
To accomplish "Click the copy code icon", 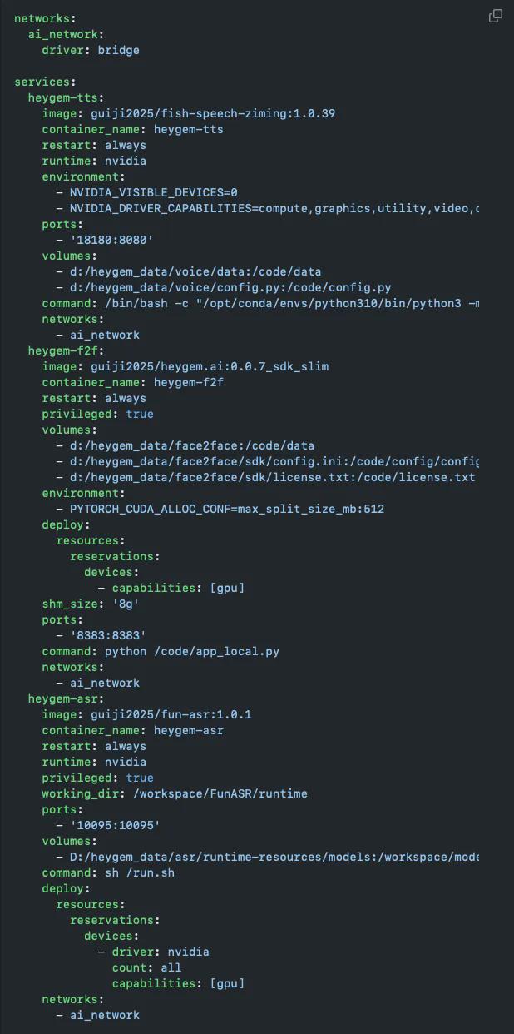I will pos(495,16).
